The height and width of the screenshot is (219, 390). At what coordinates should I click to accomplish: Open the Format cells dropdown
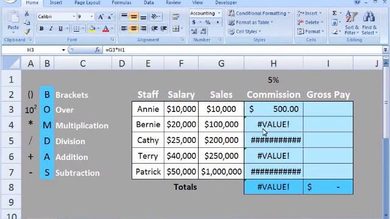tap(323, 32)
